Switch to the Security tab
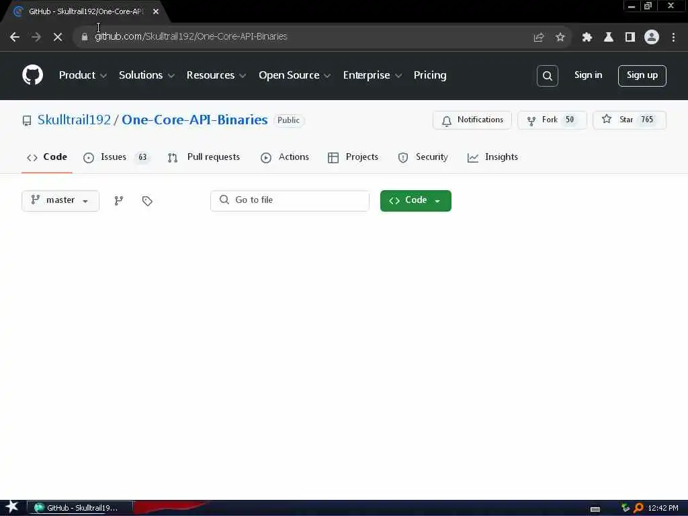Viewport: 688px width, 516px height. (x=423, y=157)
